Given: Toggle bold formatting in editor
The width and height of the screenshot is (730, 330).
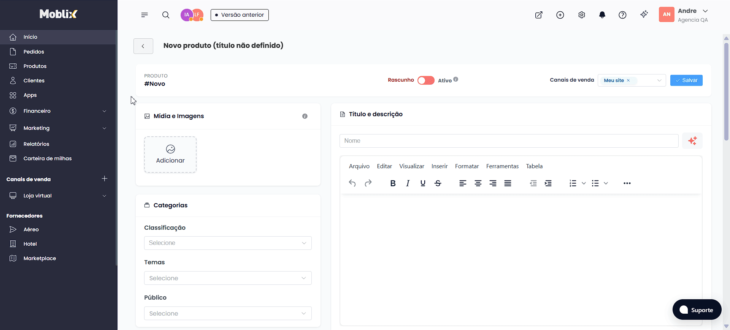Looking at the screenshot, I should [393, 183].
